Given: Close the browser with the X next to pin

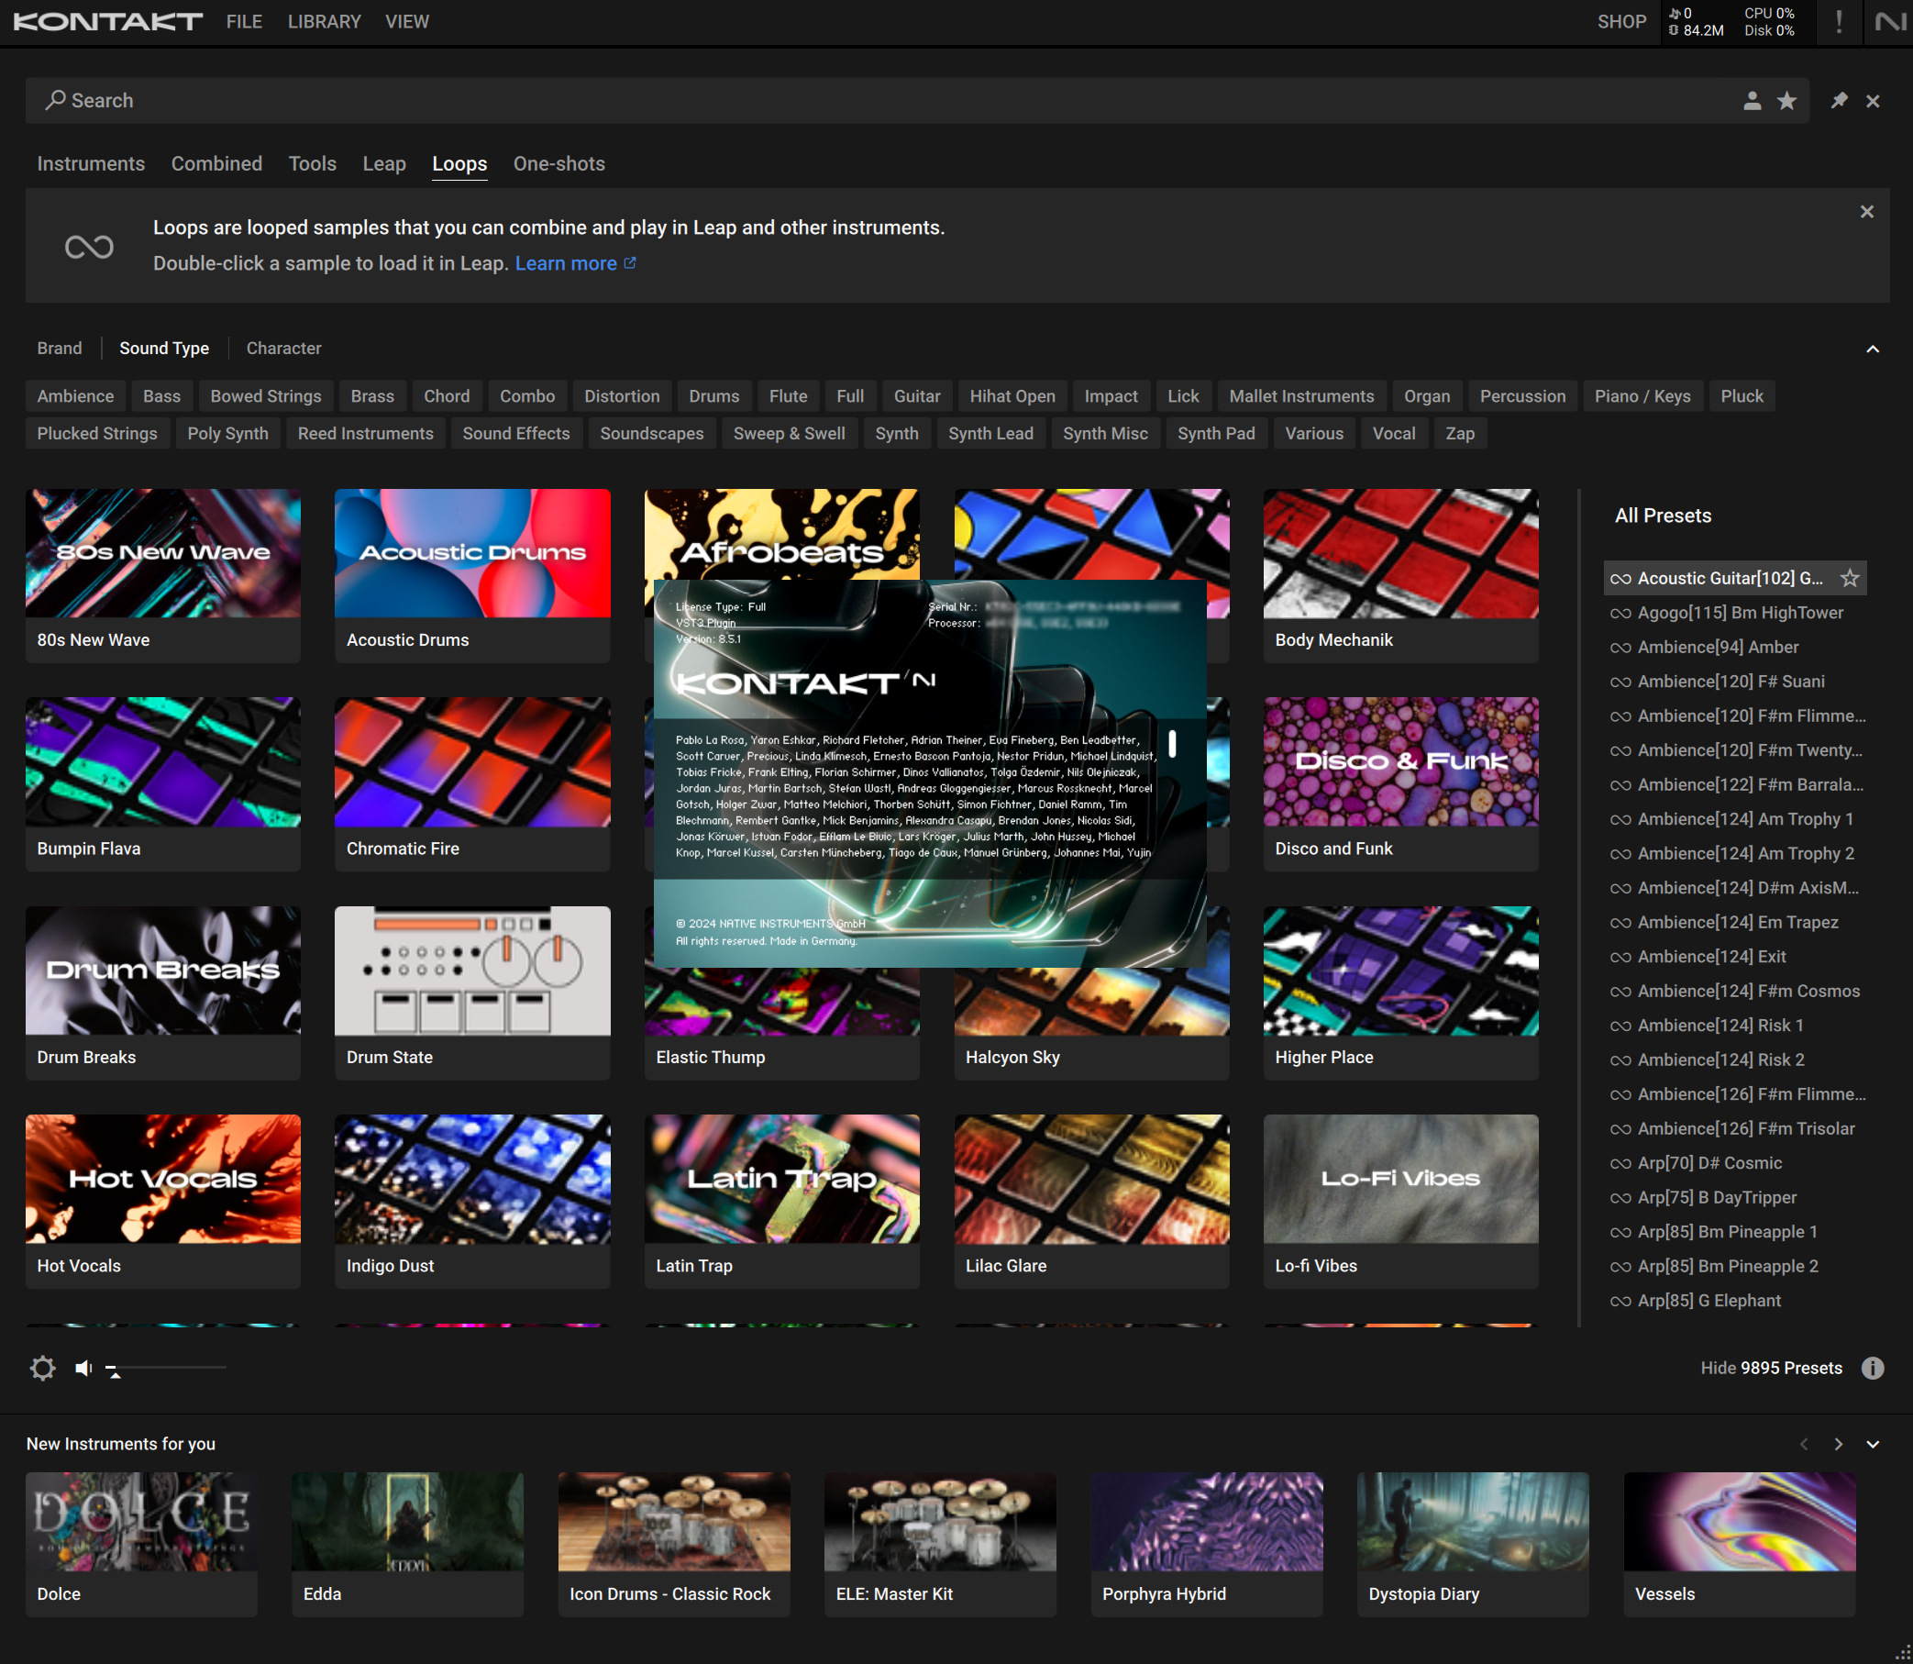Looking at the screenshot, I should pyautogui.click(x=1873, y=101).
